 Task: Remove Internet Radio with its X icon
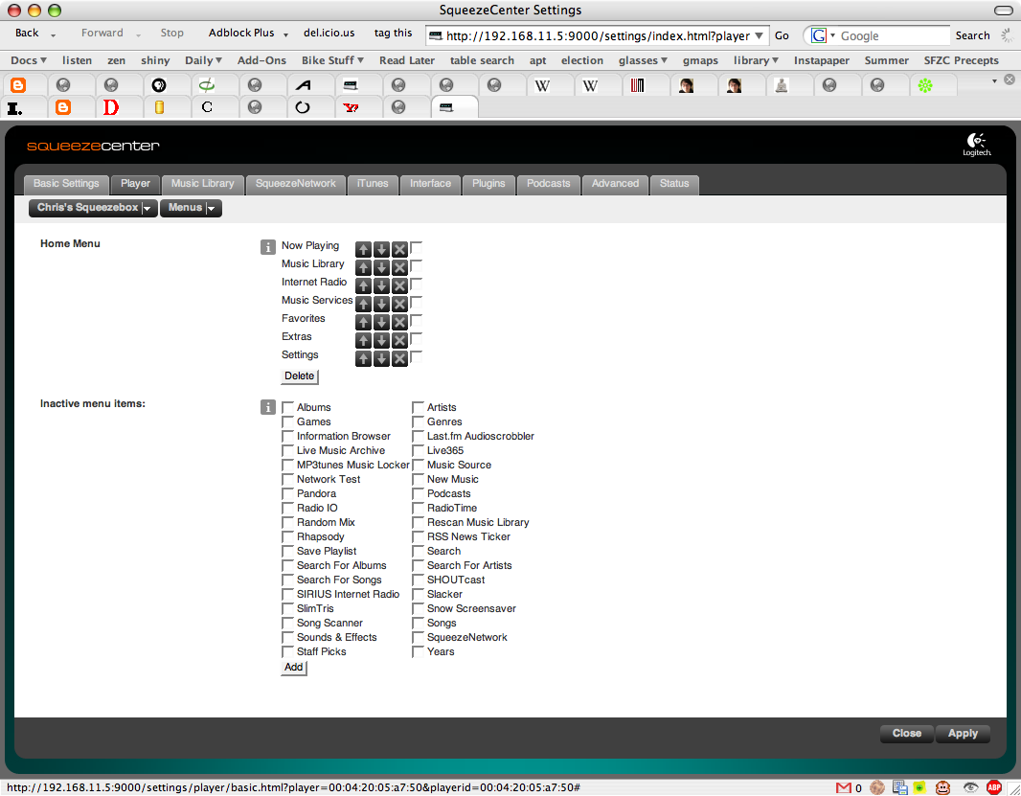tap(399, 285)
